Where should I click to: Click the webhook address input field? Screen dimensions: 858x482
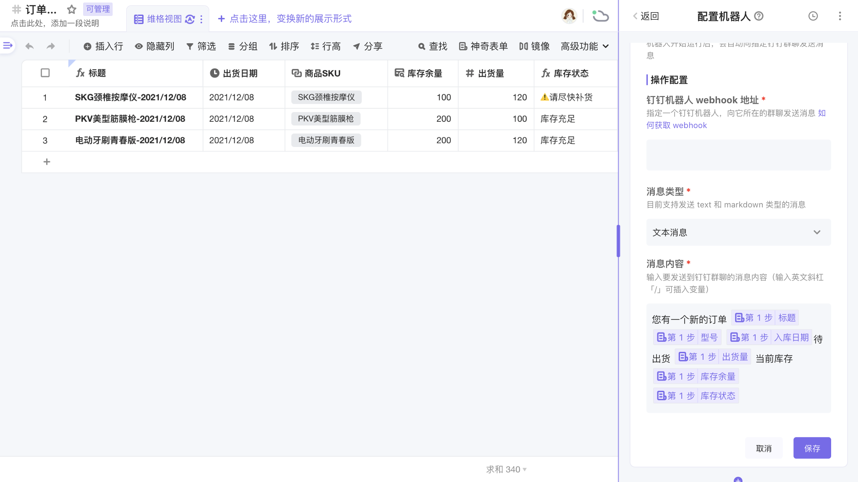coord(738,155)
